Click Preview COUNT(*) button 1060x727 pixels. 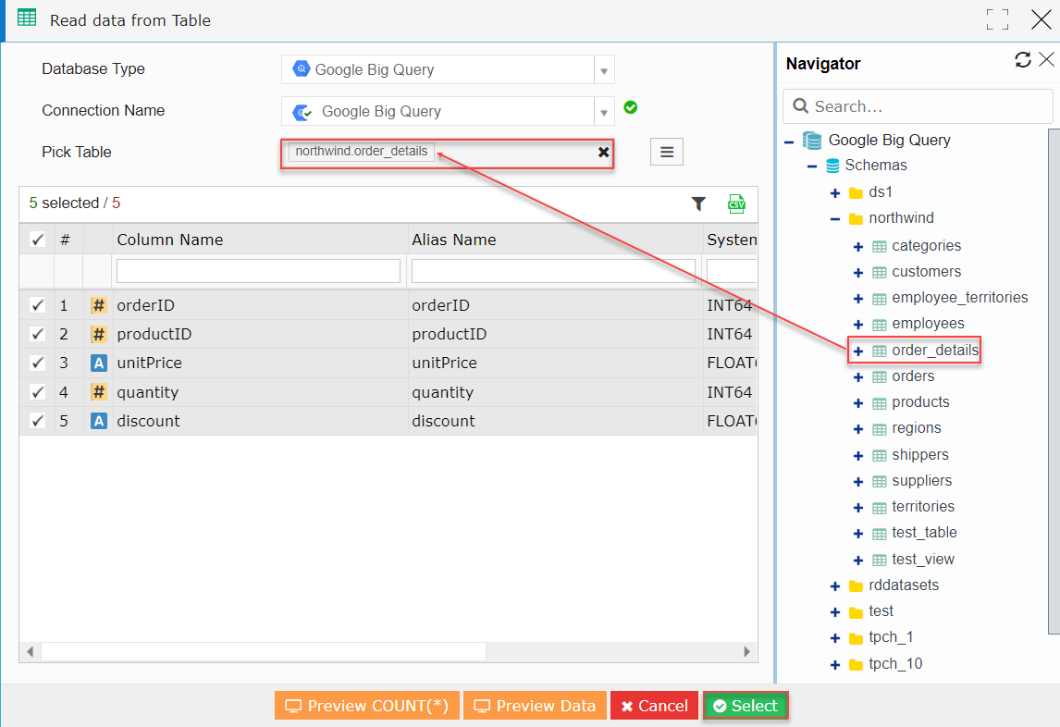pyautogui.click(x=367, y=706)
